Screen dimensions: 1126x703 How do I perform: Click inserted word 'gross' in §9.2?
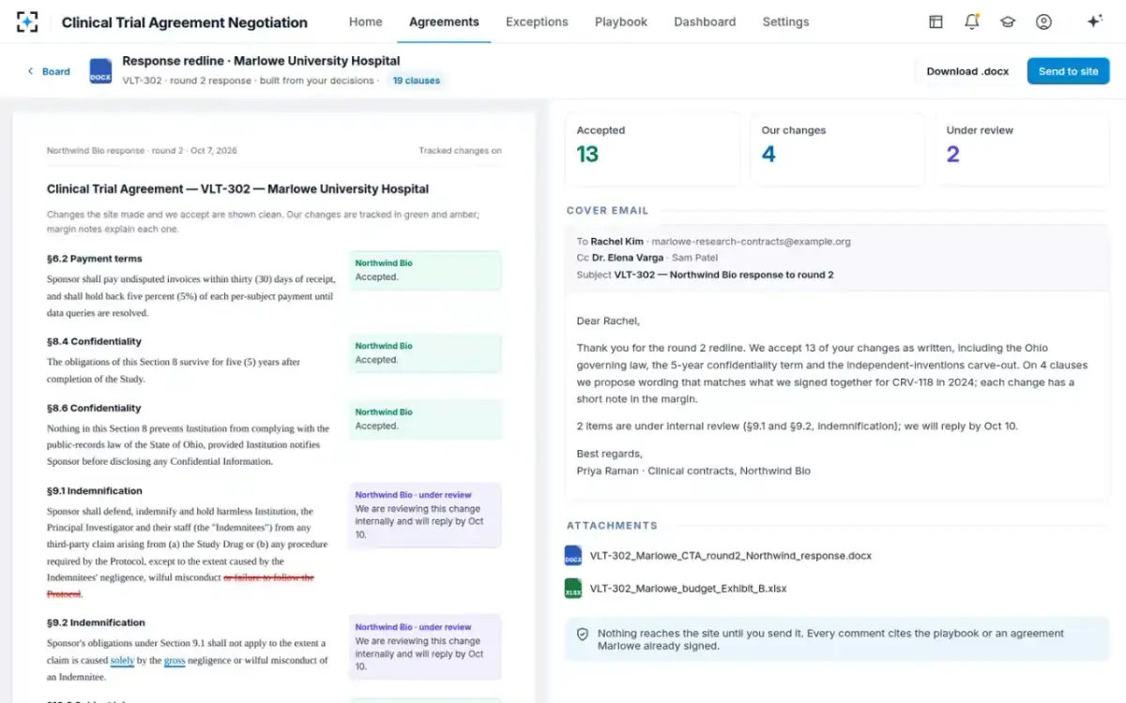[x=175, y=661]
